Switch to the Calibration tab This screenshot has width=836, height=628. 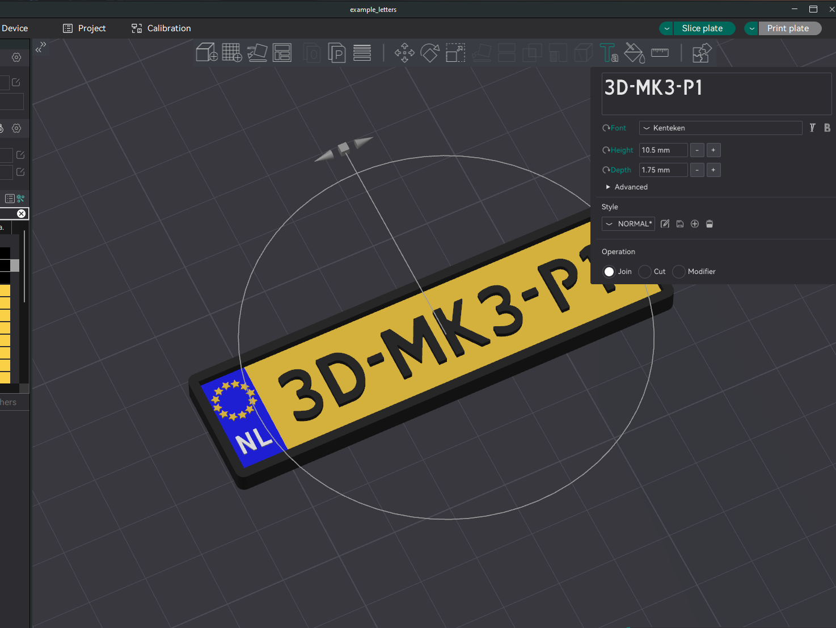(161, 28)
